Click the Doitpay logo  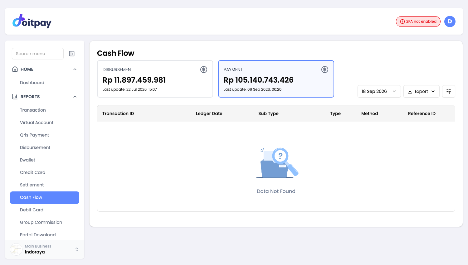click(x=32, y=22)
